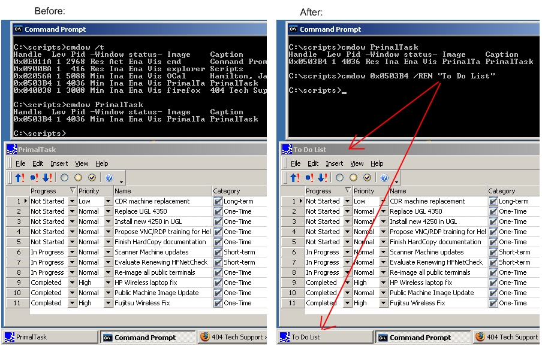Click 'Long-term' category text in To Do List
The height and width of the screenshot is (346, 542).
pyautogui.click(x=514, y=201)
